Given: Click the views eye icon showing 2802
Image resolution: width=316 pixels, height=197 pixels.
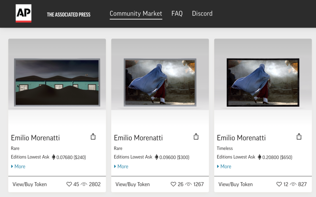Looking at the screenshot, I should tap(84, 184).
